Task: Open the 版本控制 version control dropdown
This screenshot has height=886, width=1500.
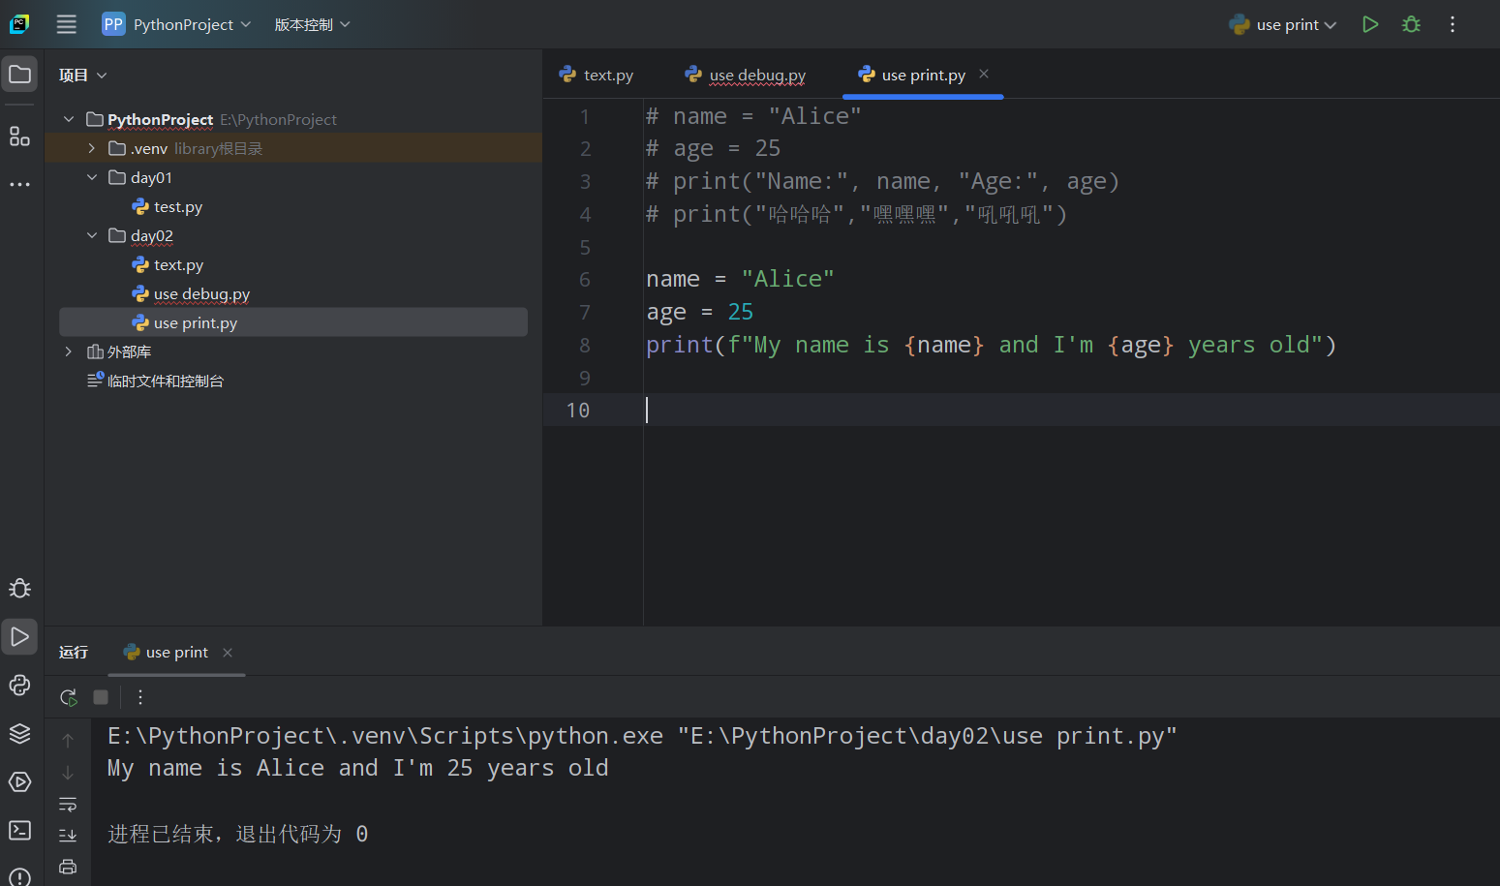Action: [312, 24]
